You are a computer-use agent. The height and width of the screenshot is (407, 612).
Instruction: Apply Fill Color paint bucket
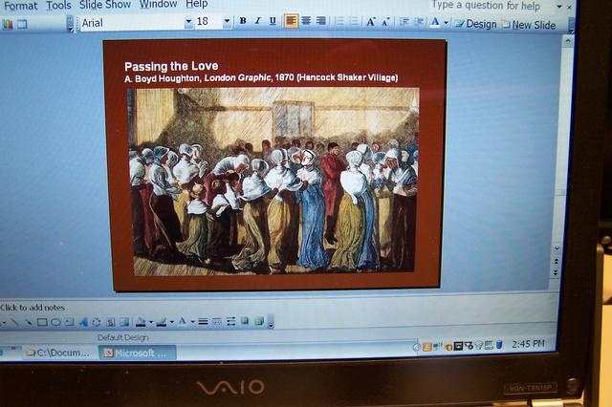(x=141, y=322)
